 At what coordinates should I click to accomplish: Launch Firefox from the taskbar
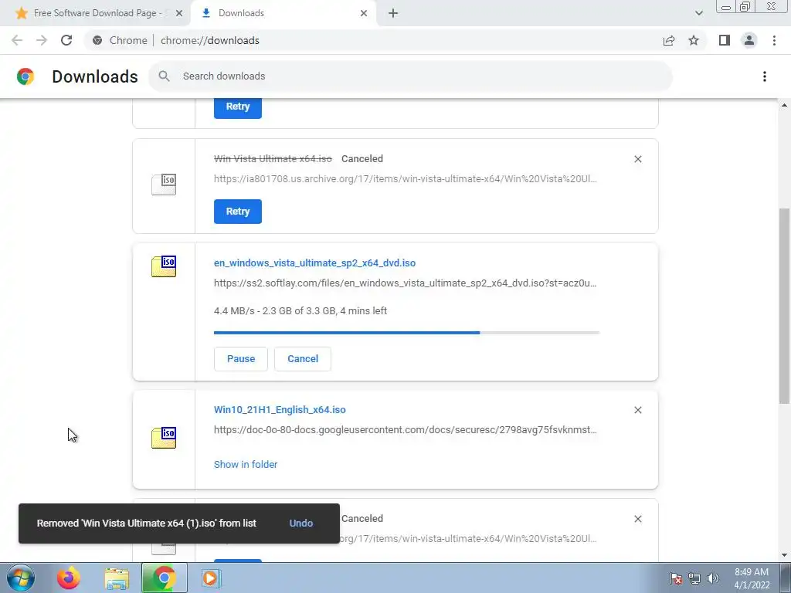68,578
